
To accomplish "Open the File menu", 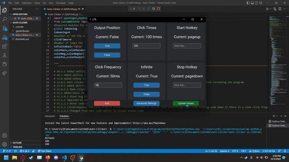I will click(10, 3).
